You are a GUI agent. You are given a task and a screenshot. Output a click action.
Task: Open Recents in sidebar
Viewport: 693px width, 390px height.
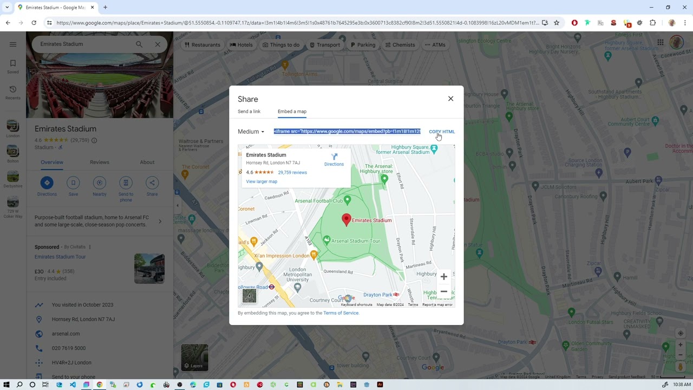[13, 92]
